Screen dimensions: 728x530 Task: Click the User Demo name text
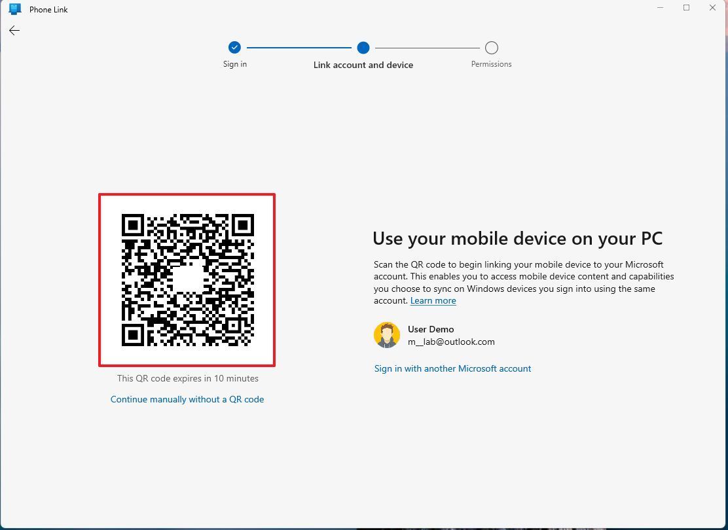(431, 329)
